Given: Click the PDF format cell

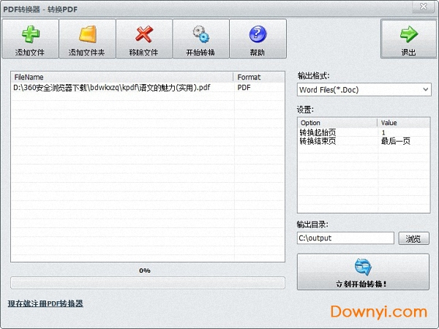Looking at the screenshot, I should coord(244,88).
